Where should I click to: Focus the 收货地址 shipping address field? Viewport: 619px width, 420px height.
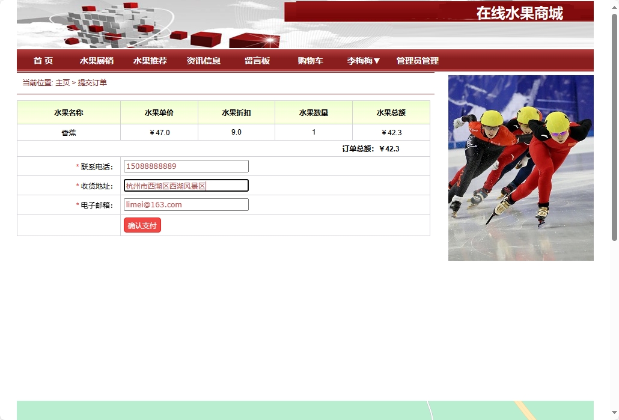coord(186,185)
